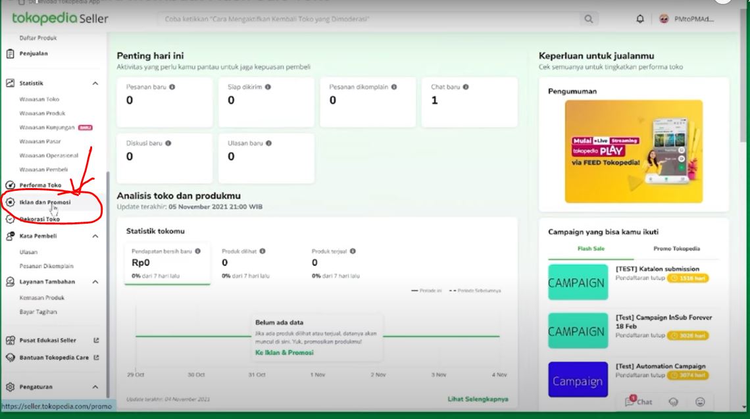Open Iklan dan Promosi in sidebar
This screenshot has width=750, height=419.
[45, 203]
